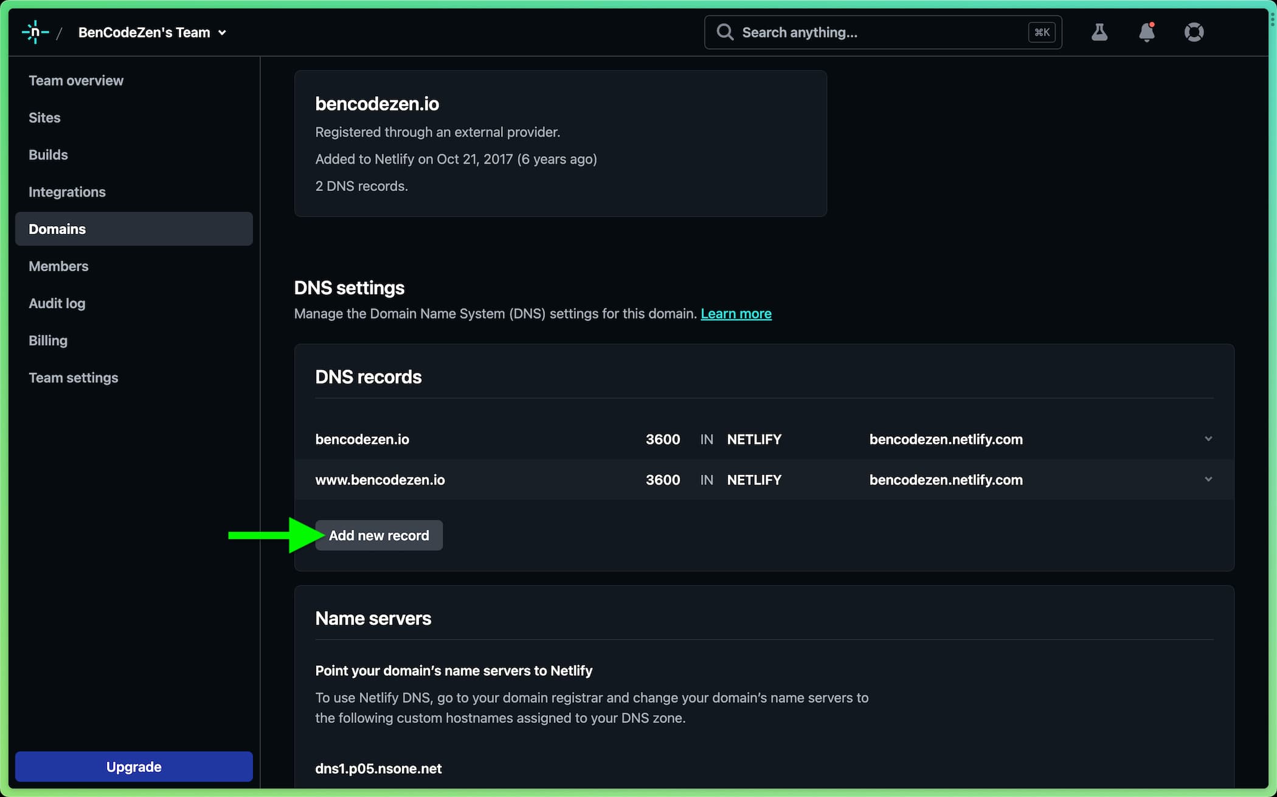Open notifications bell icon
This screenshot has width=1277, height=797.
[1146, 32]
